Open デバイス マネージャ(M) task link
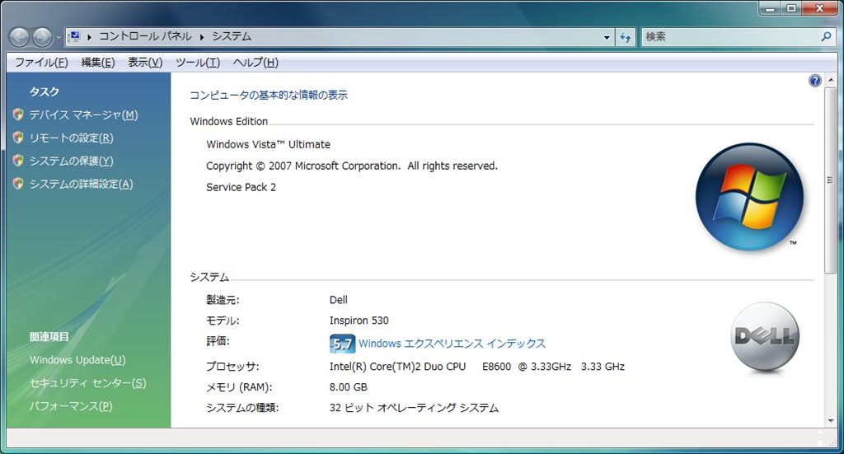This screenshot has width=844, height=454. (x=83, y=115)
